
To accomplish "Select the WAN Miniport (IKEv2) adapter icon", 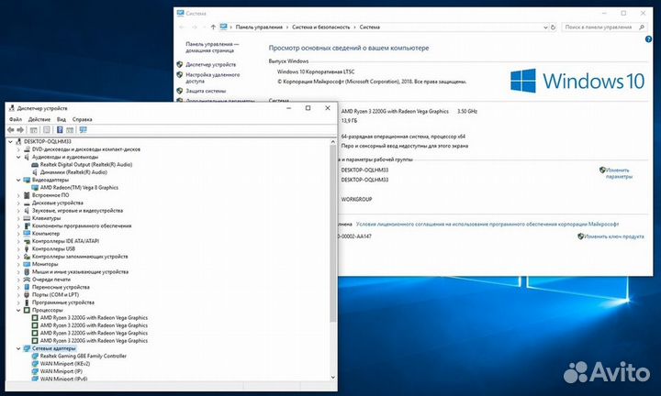I will (35, 364).
